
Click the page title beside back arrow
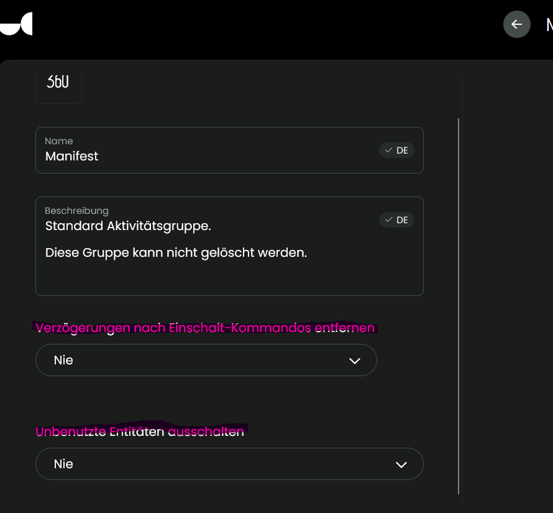click(x=549, y=25)
